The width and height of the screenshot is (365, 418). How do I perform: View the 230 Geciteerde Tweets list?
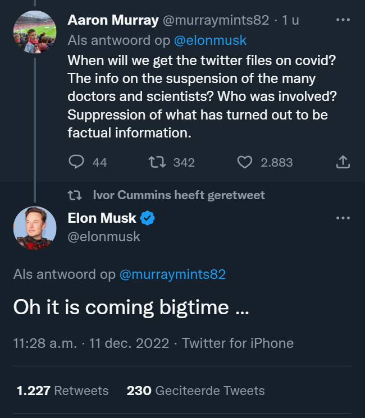tap(195, 391)
